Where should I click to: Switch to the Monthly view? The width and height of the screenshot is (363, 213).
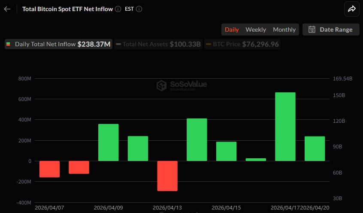click(284, 30)
